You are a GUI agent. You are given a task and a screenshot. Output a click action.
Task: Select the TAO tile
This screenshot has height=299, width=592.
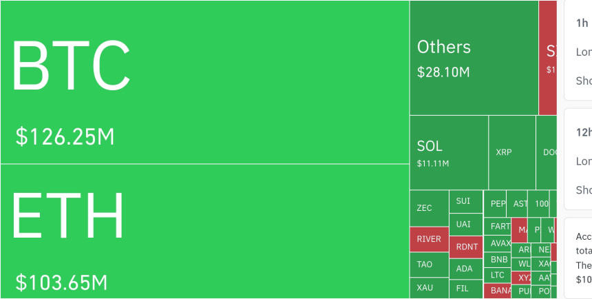[x=429, y=264]
